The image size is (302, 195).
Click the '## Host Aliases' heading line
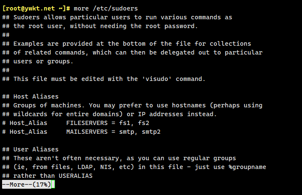(31, 96)
